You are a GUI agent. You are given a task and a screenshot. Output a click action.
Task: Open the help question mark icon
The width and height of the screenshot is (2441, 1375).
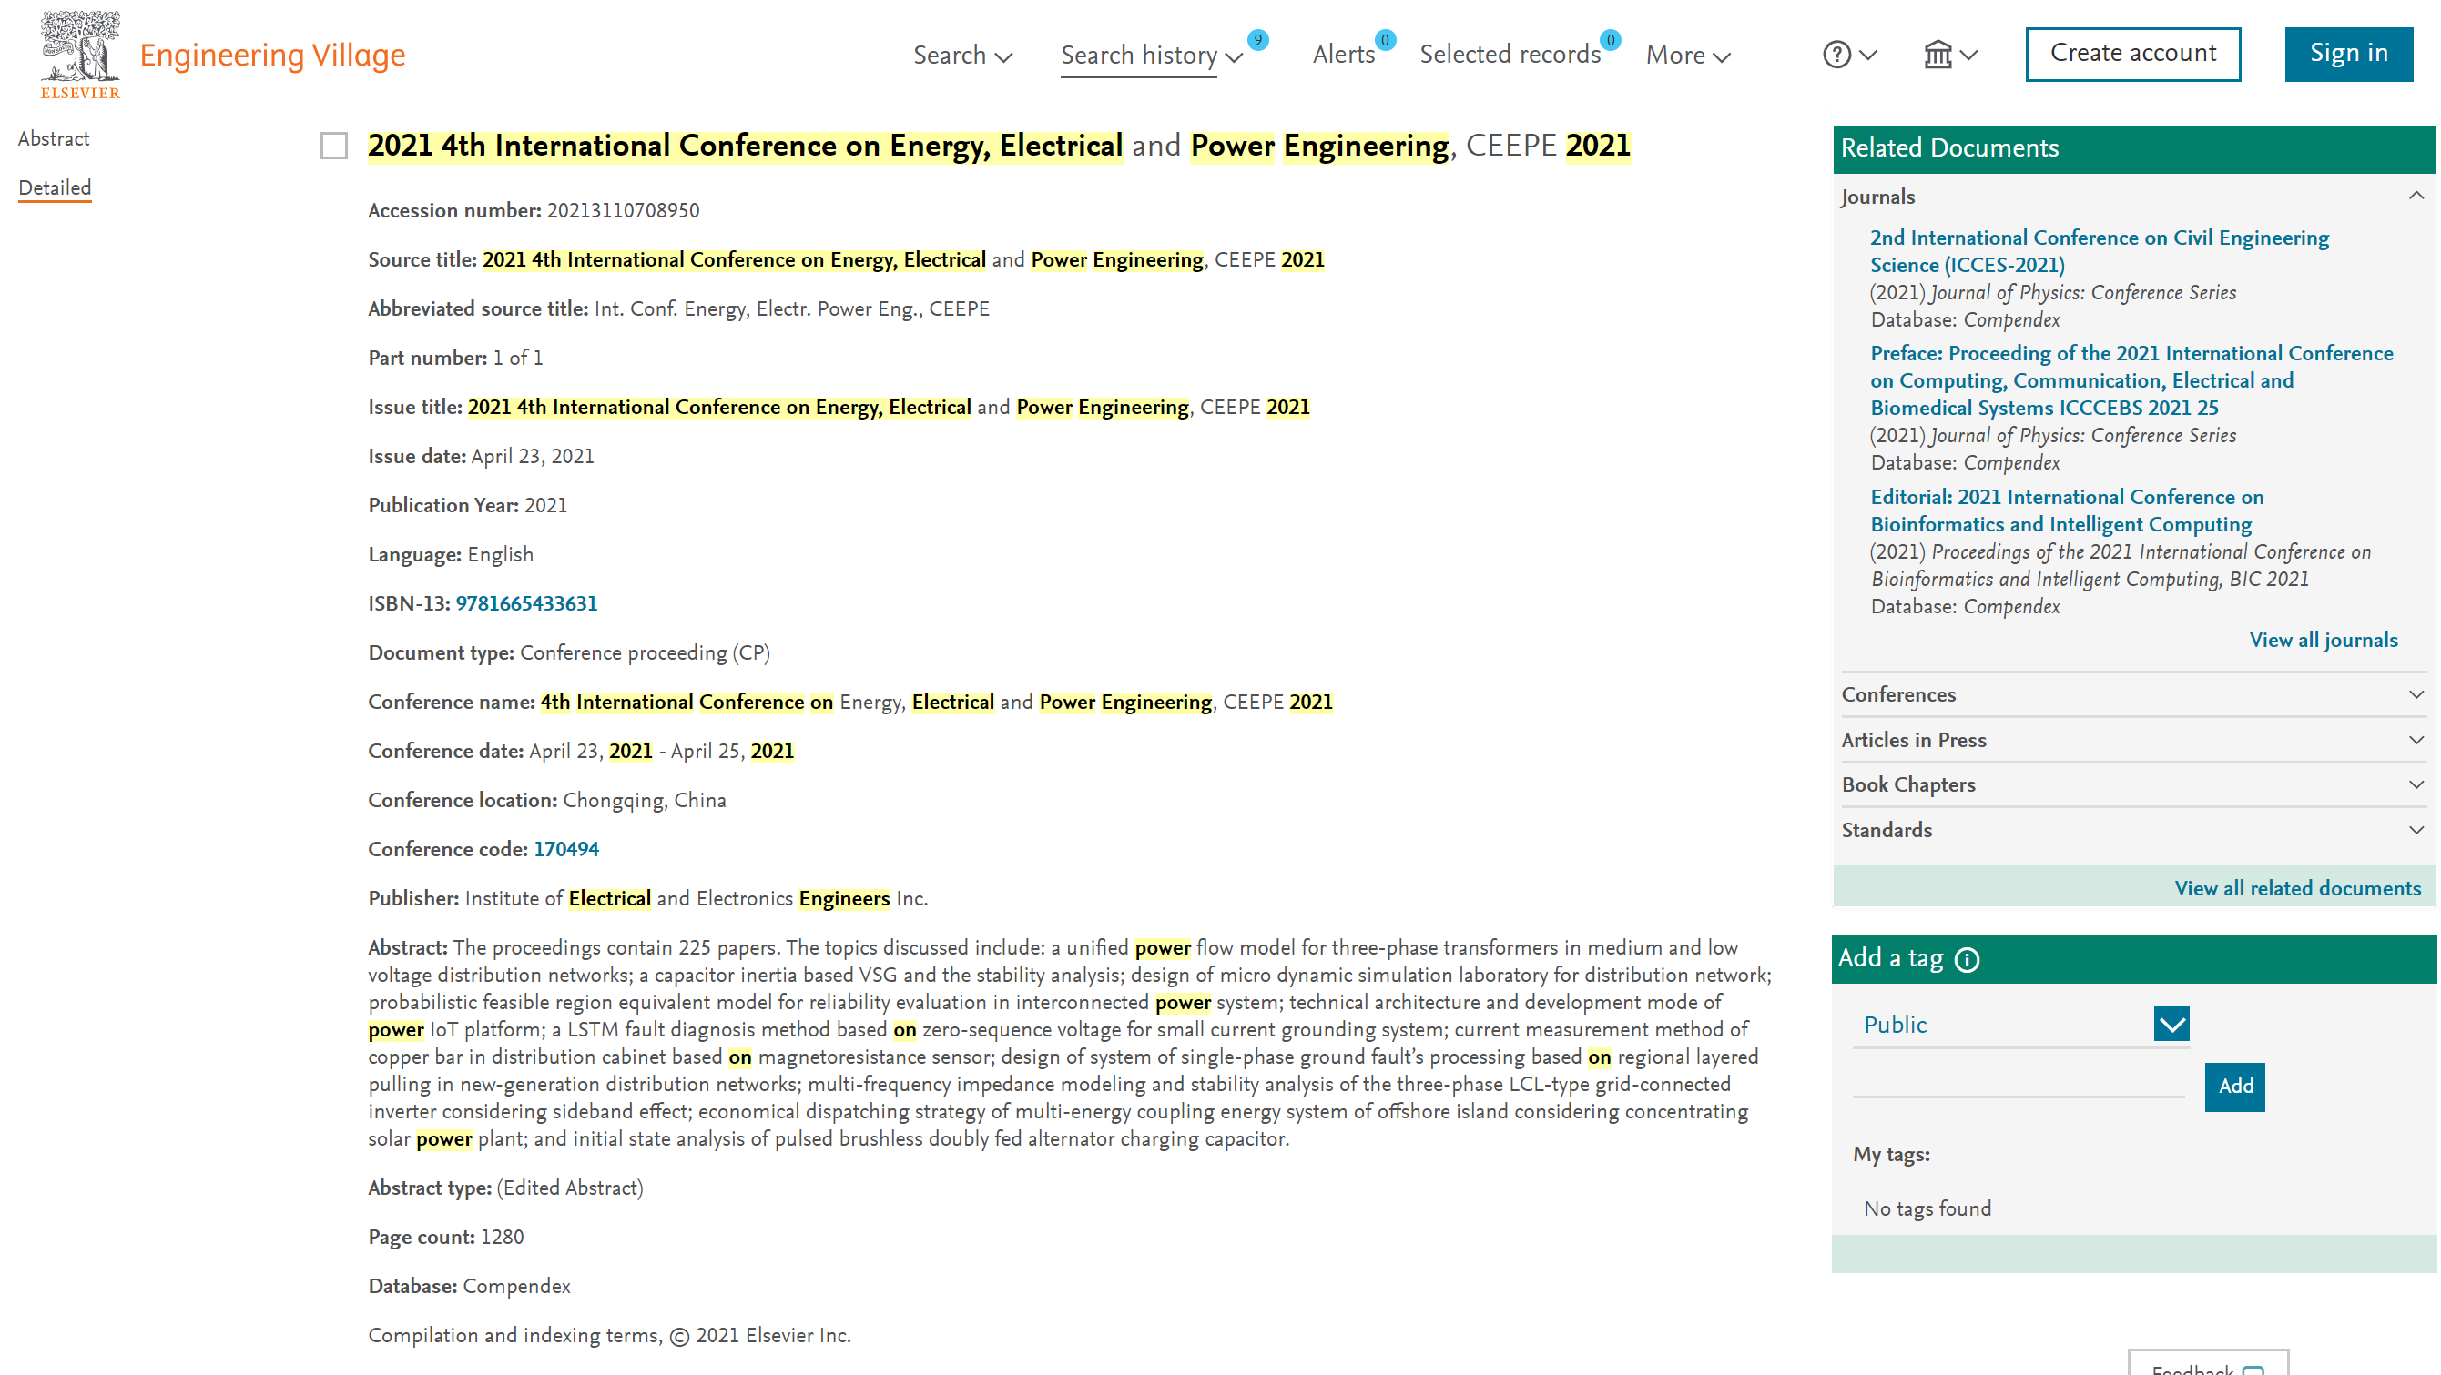(1836, 54)
